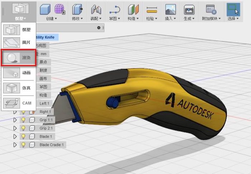Screen dimensions: 251x174
Task: Switch to the CAM workspace
Action: tap(19, 103)
